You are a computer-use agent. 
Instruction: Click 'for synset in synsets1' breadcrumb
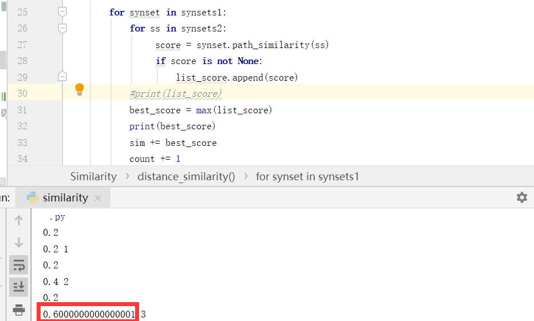(x=307, y=176)
